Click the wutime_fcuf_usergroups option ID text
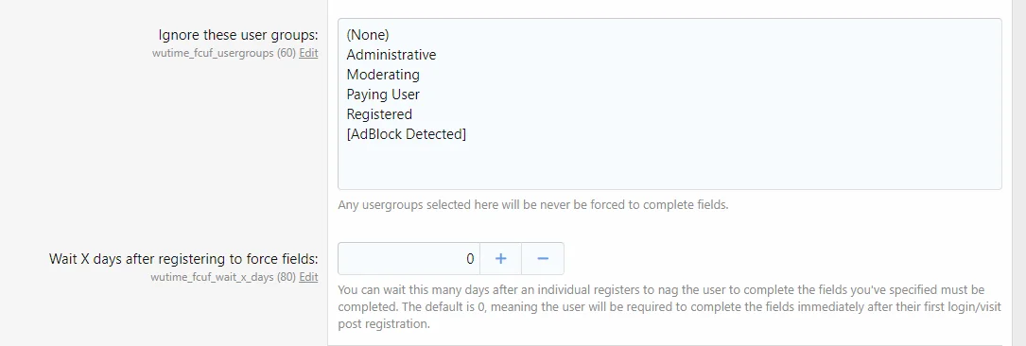The height and width of the screenshot is (346, 1026). 213,53
